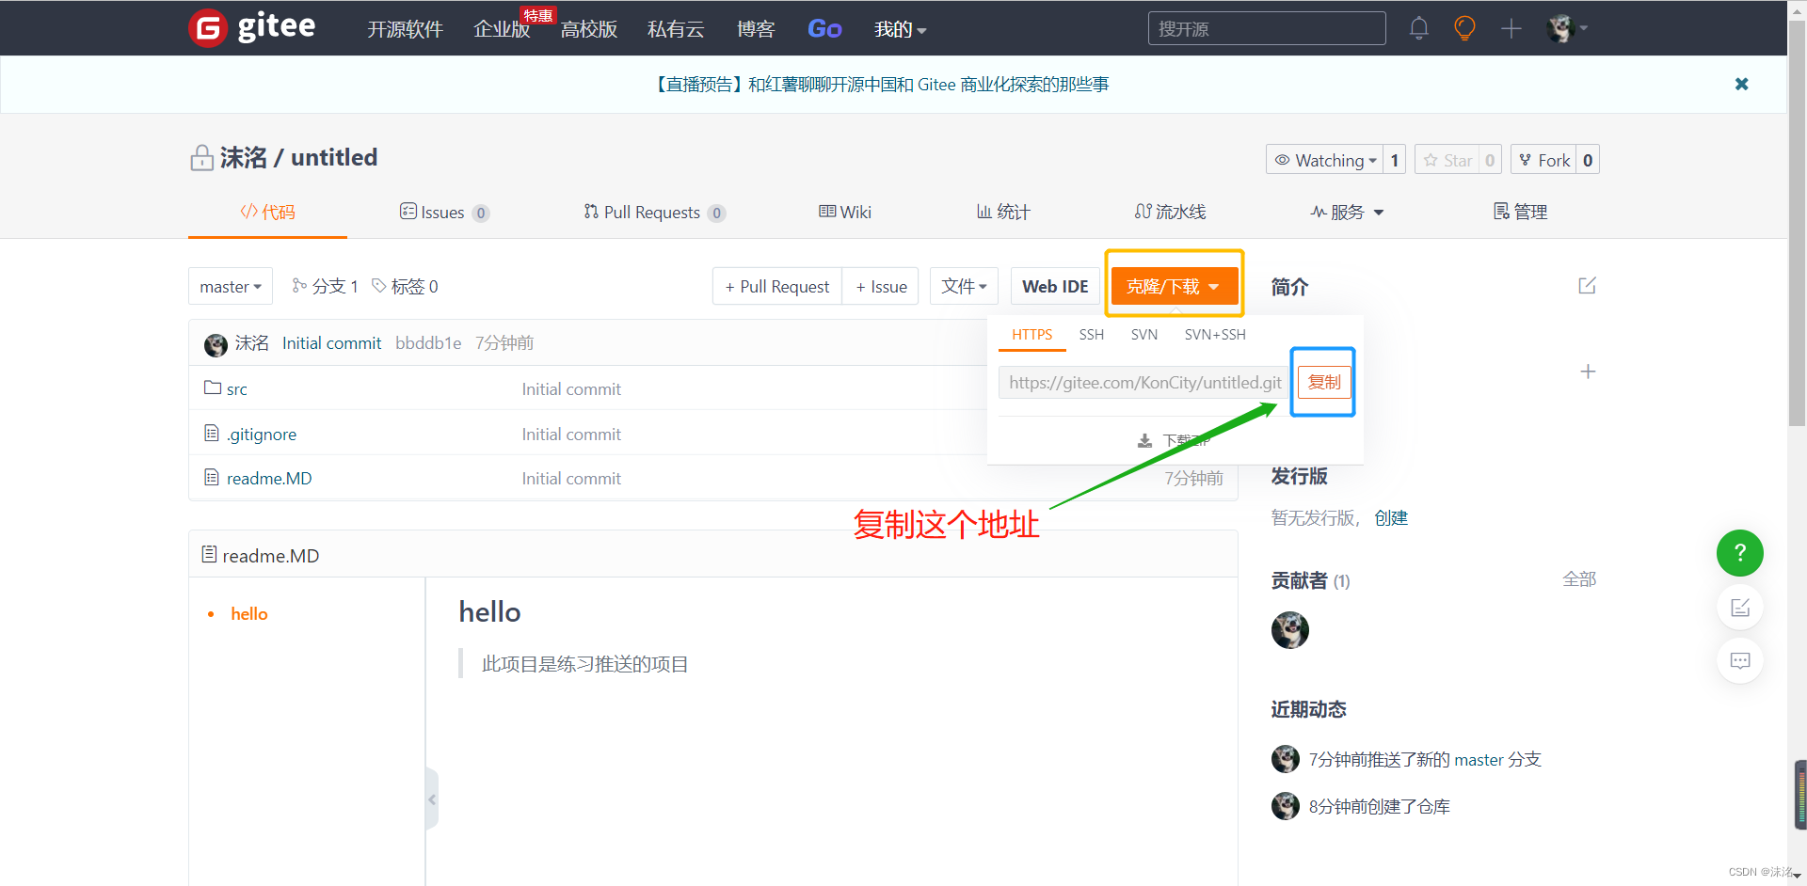Open the Gitee logo homepage

252,27
